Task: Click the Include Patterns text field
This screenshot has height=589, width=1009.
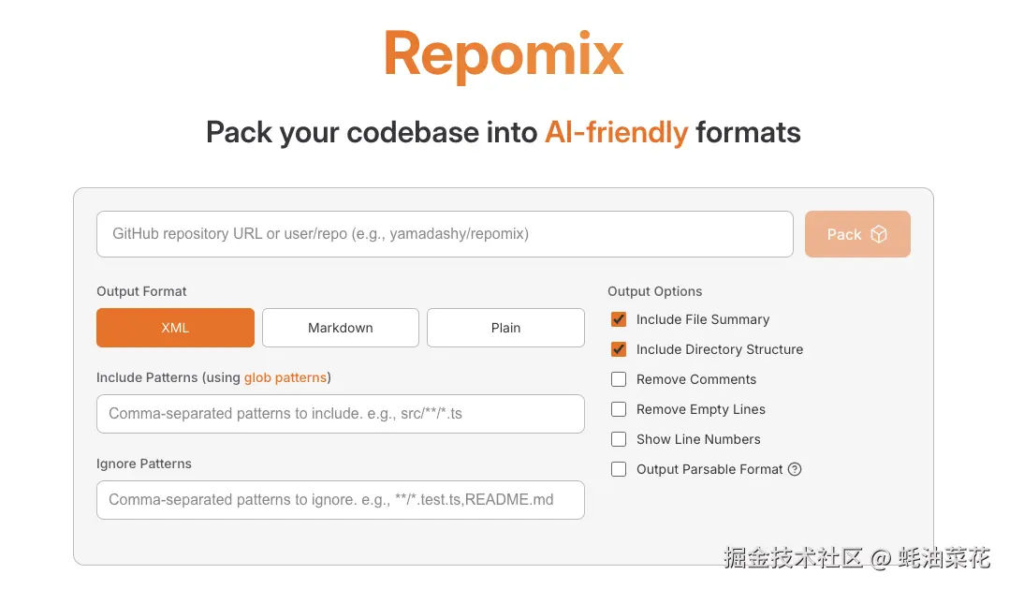Action: pyautogui.click(x=340, y=413)
